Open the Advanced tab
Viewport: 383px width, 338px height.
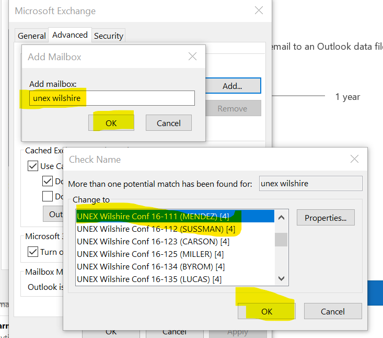70,35
